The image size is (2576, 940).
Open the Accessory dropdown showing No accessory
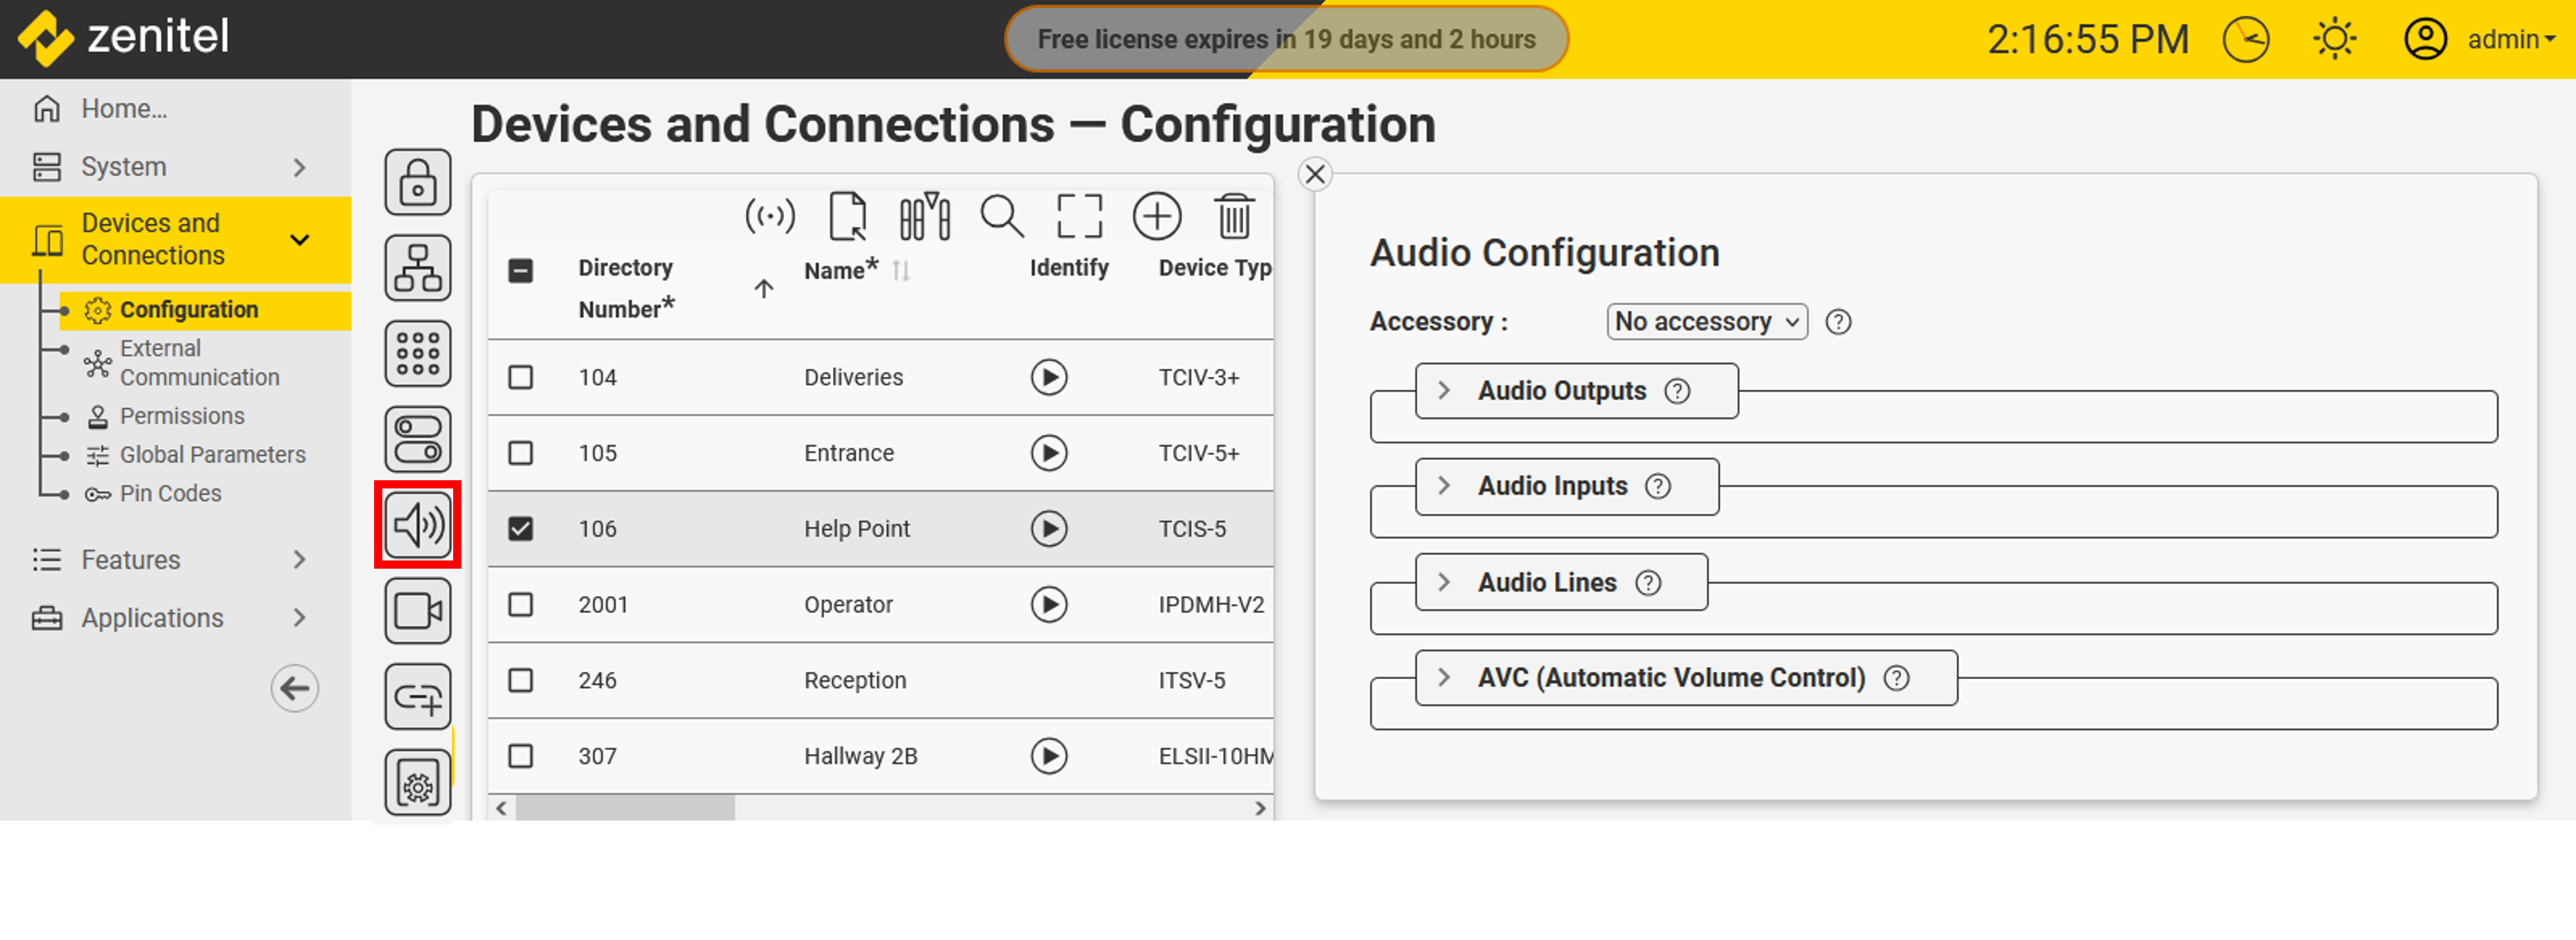(x=1707, y=322)
